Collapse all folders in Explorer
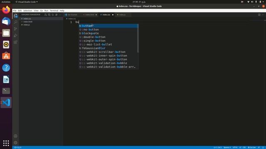The height and width of the screenshot is (149, 266). click(57, 15)
